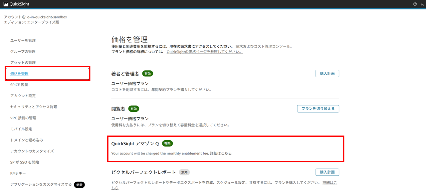Go to モバイル設定 in the sidebar
The image size is (426, 195).
(x=21, y=129)
